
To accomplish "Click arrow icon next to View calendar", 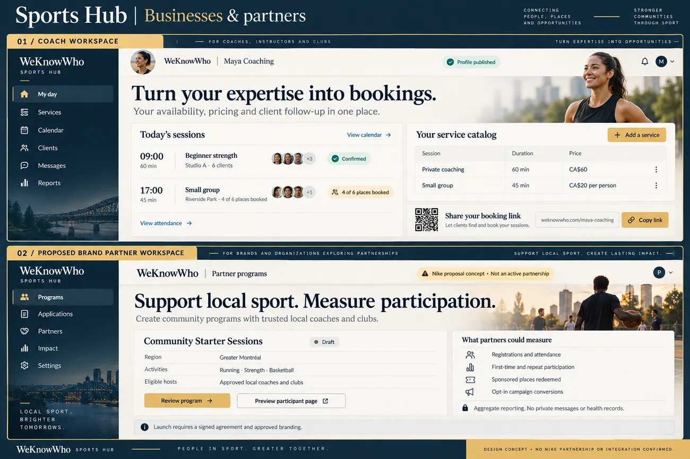I will pyautogui.click(x=389, y=135).
